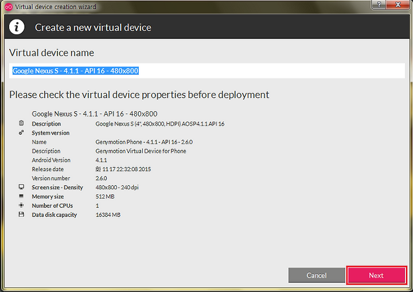Click the 'System version' label
The width and height of the screenshot is (413, 292).
50,133
